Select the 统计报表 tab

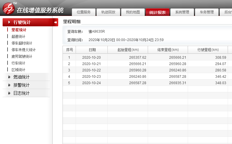(158, 12)
